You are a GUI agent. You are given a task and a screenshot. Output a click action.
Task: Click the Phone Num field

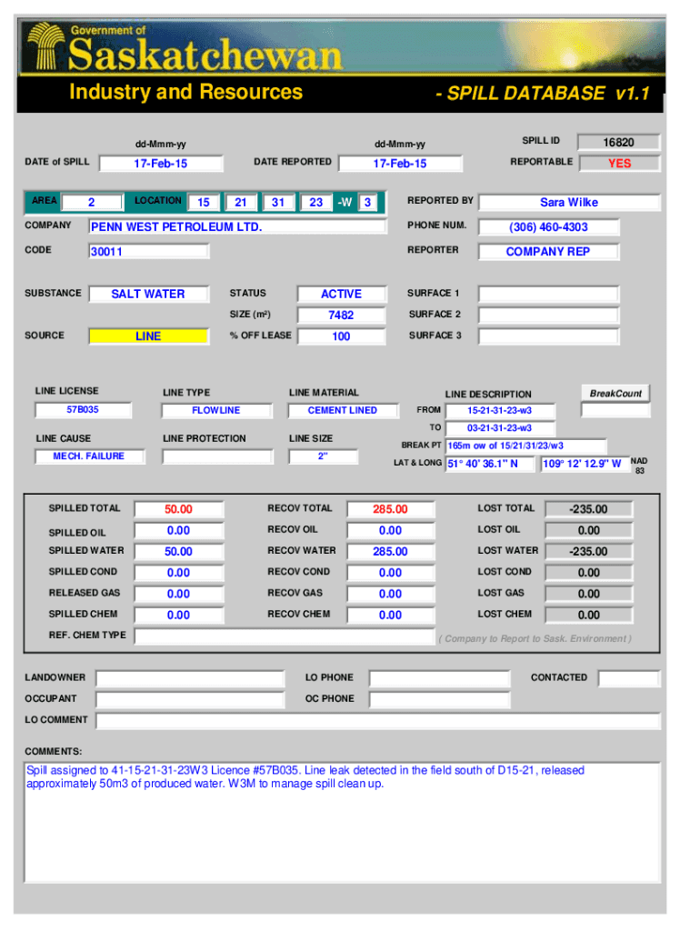pos(547,227)
